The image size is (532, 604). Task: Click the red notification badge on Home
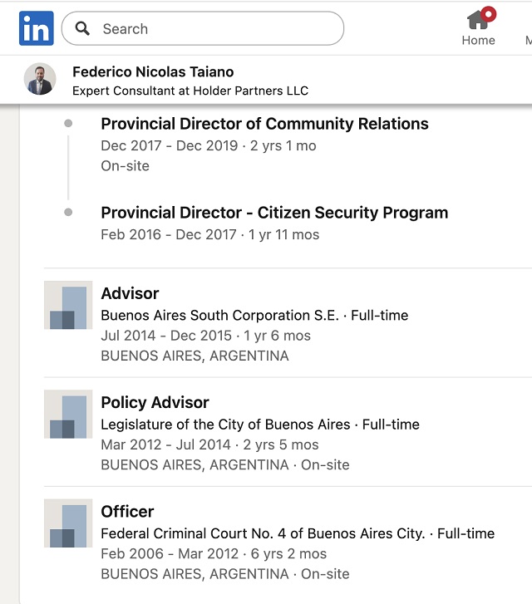[489, 13]
